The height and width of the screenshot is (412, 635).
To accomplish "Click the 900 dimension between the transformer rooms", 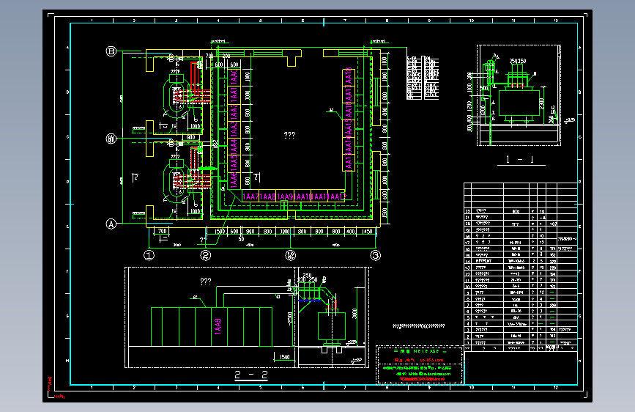I will [190, 138].
